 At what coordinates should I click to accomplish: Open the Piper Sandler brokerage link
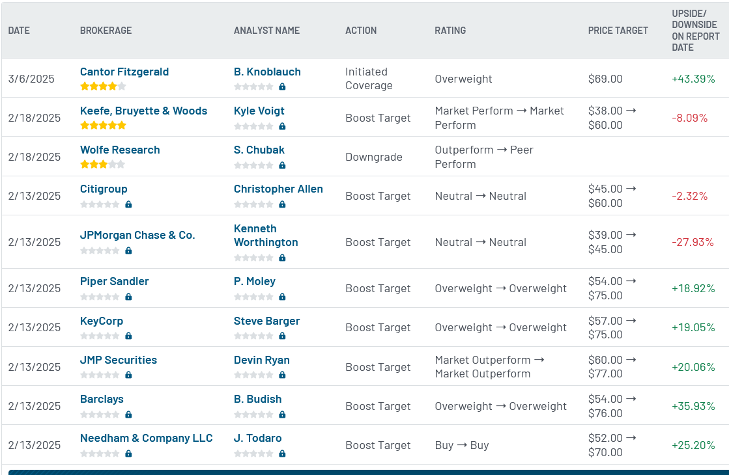tap(115, 281)
